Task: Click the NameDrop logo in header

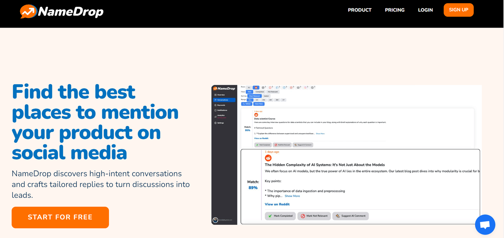Action: pyautogui.click(x=62, y=12)
